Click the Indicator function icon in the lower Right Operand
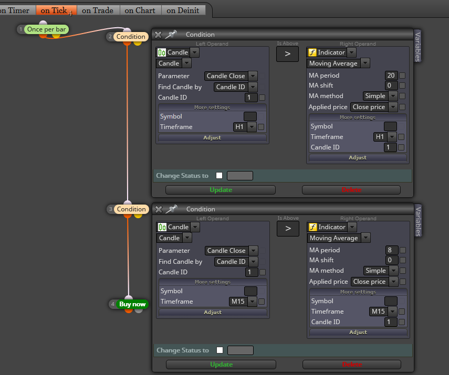The image size is (449, 375). point(312,227)
